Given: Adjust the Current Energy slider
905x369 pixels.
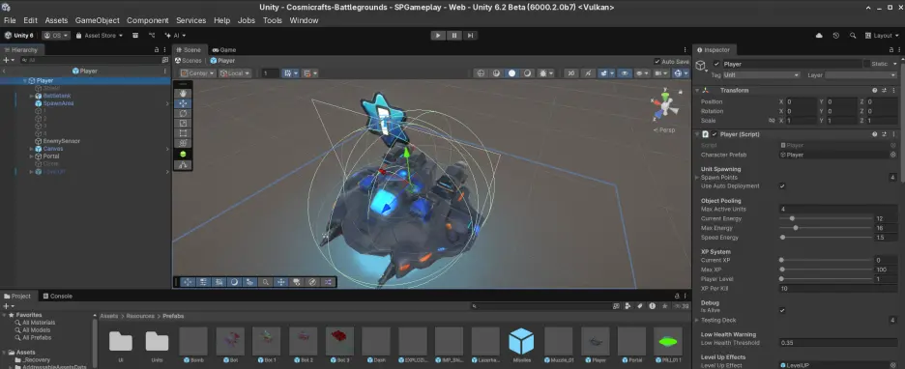Looking at the screenshot, I should click(x=827, y=218).
